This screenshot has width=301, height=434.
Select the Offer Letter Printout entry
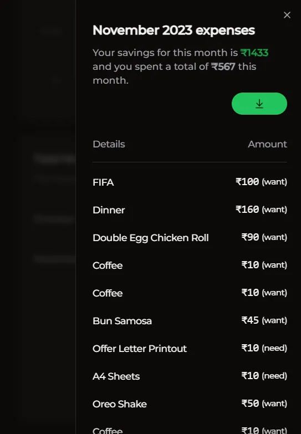190,348
